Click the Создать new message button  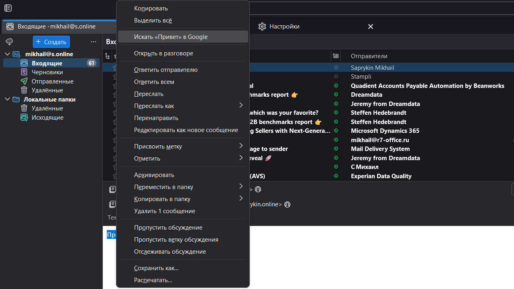tap(51, 42)
